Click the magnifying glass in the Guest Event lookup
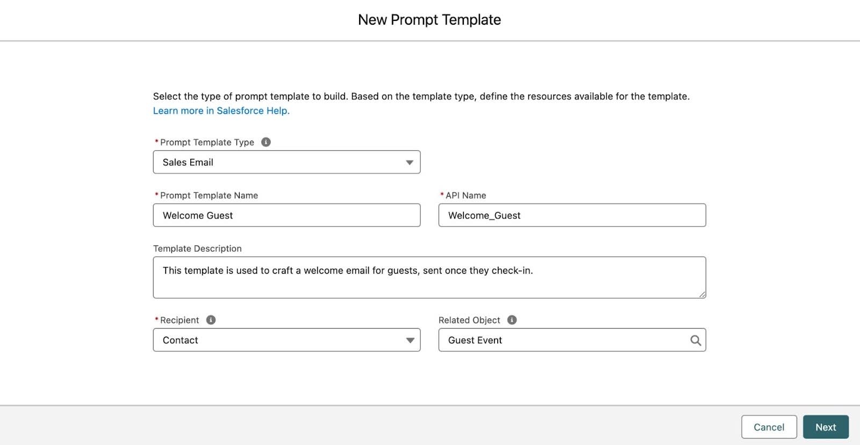This screenshot has width=860, height=445. [696, 340]
